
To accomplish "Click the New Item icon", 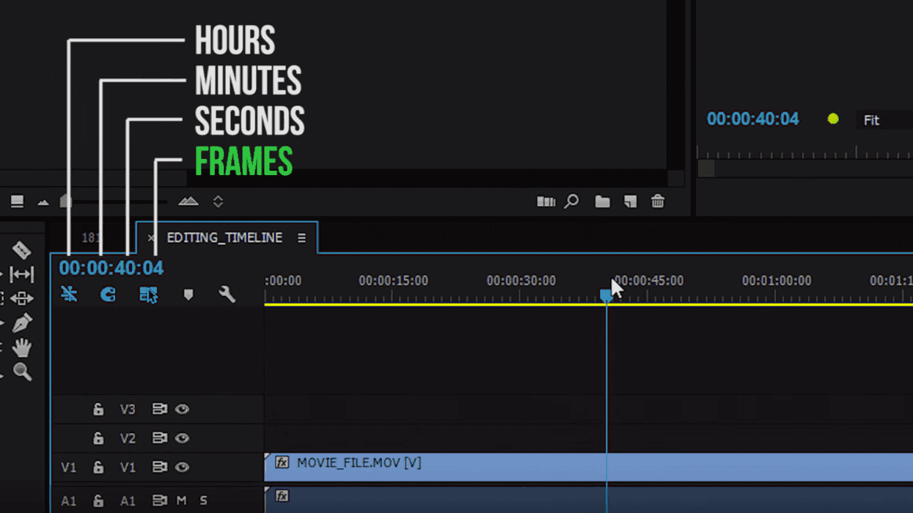I will (x=630, y=202).
